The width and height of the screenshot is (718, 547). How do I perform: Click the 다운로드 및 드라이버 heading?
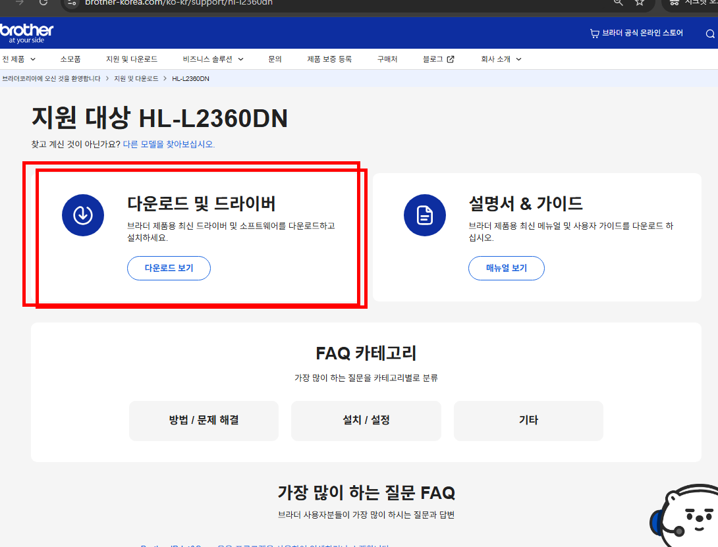[201, 203]
